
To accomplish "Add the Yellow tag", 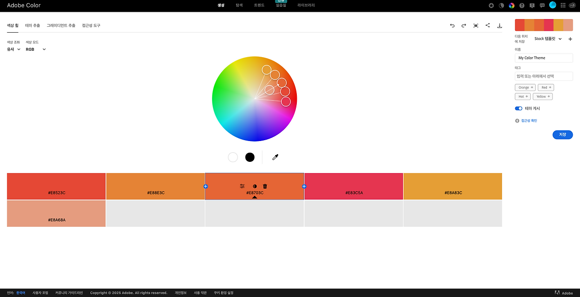I will click(543, 97).
